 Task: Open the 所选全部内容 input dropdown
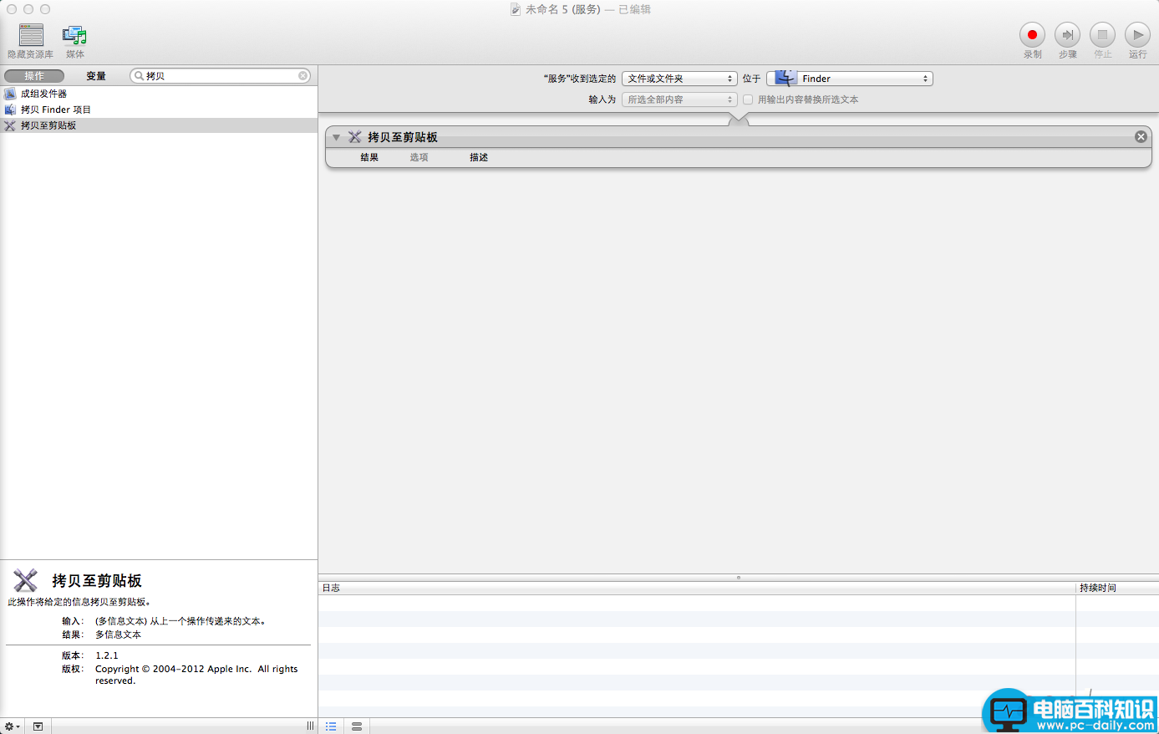pos(679,99)
